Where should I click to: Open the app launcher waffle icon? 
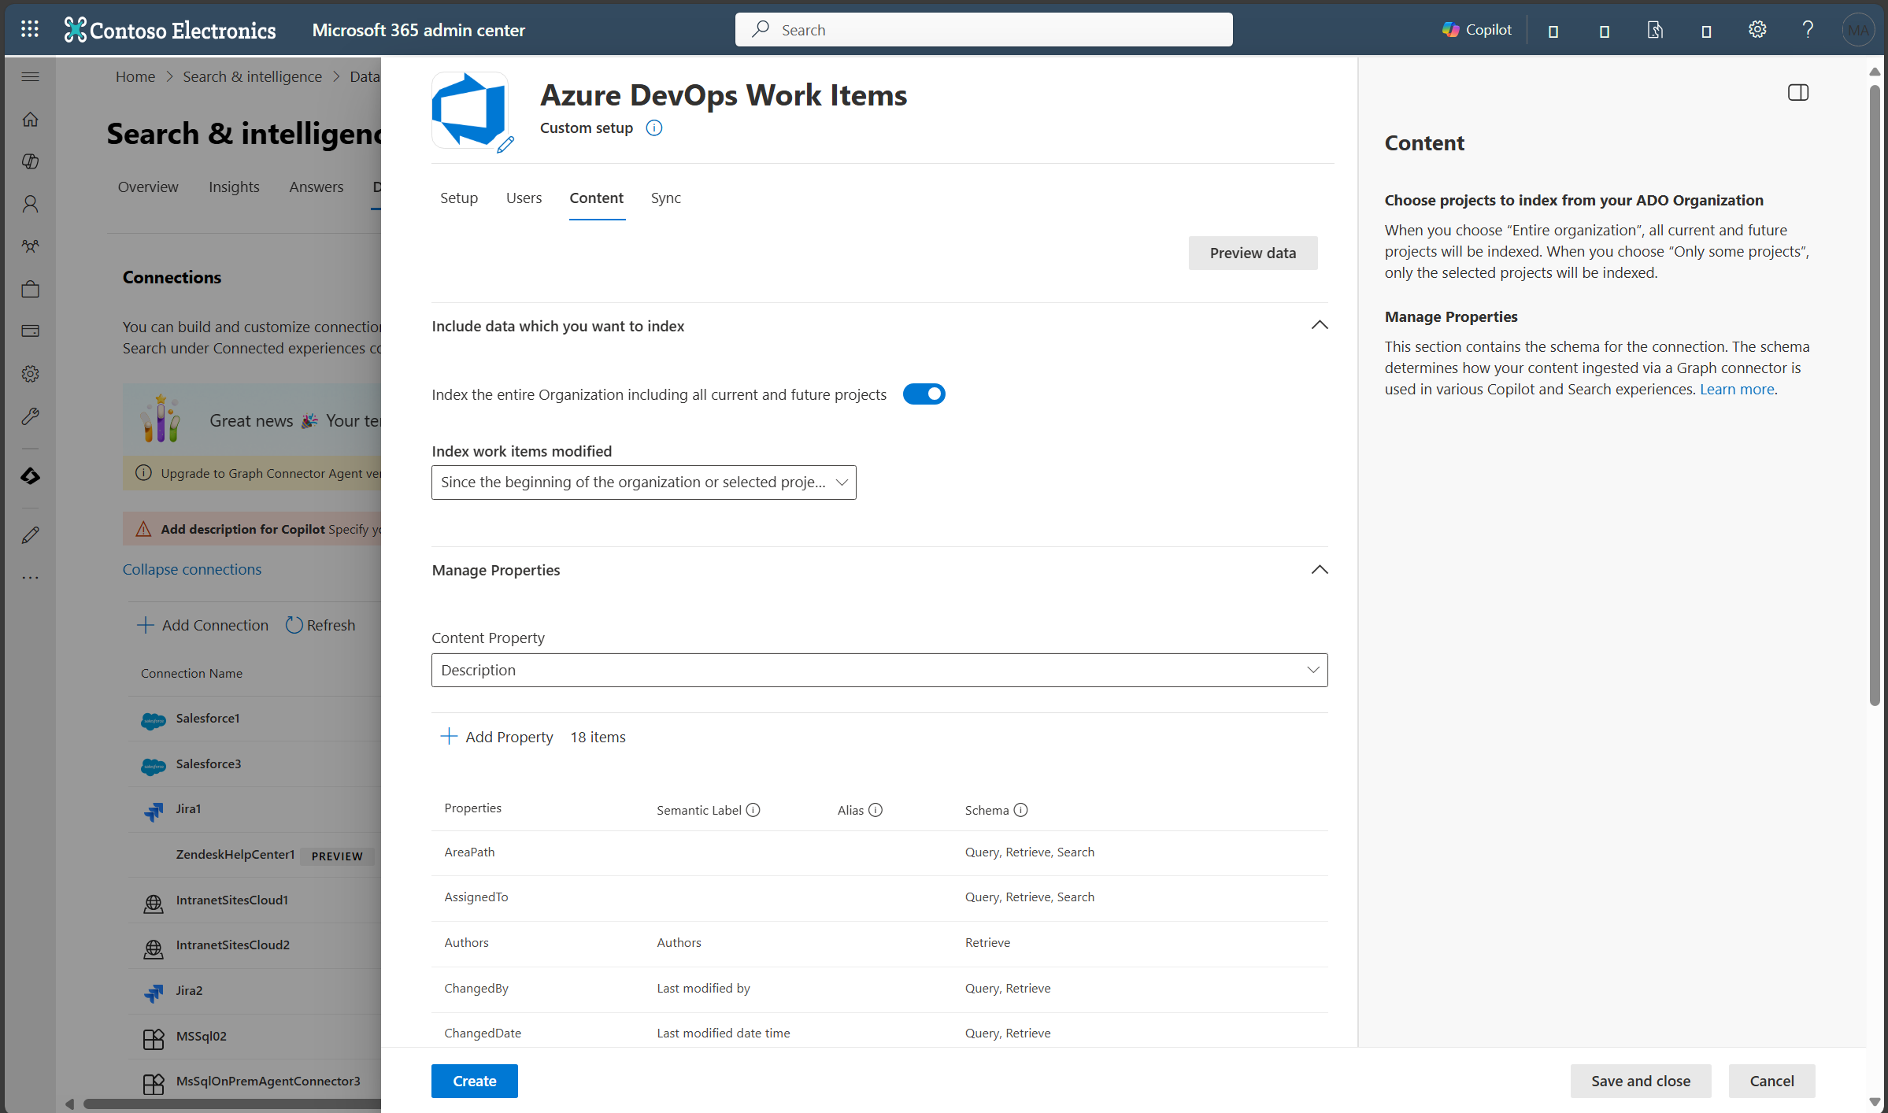[29, 29]
